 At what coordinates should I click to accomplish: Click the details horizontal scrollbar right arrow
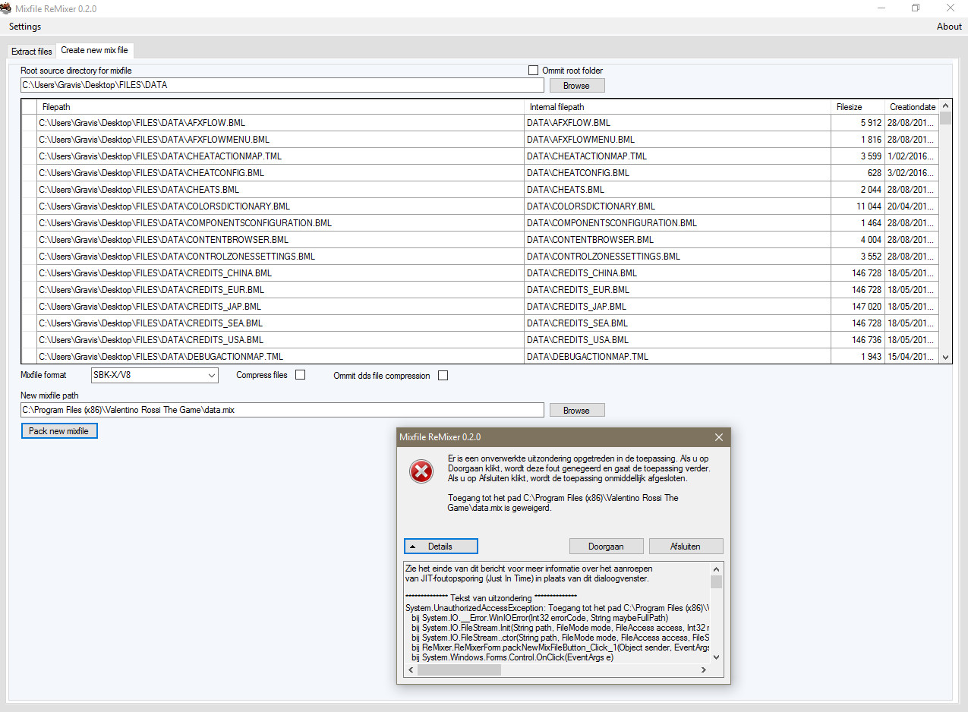(704, 670)
